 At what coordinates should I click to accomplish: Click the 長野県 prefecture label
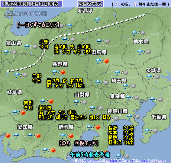[x=60, y=64]
